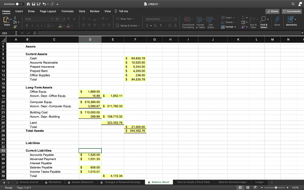This screenshot has width=304, height=190.
Task: Switch to the Data tab
Action: 82,11
